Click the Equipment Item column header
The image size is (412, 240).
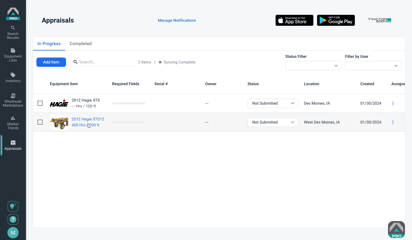(64, 84)
